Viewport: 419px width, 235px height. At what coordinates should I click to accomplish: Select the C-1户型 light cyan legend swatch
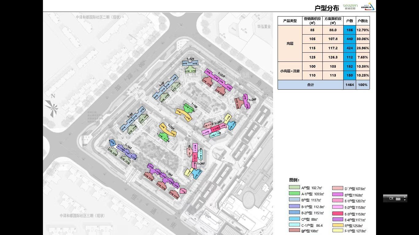(294, 225)
